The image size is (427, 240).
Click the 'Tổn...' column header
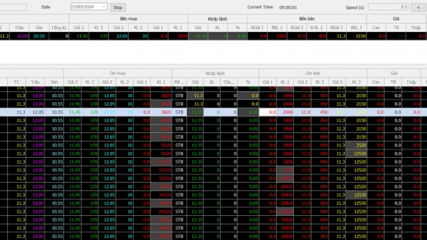tap(229, 82)
